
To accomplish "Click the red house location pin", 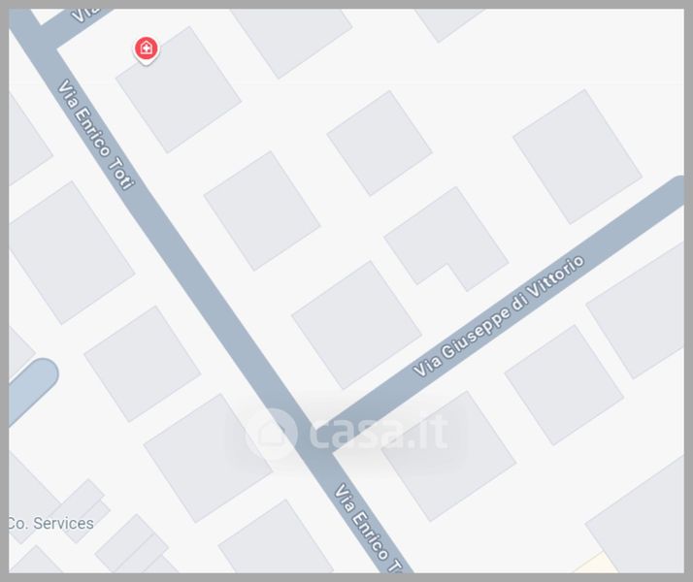I will click(x=147, y=49).
